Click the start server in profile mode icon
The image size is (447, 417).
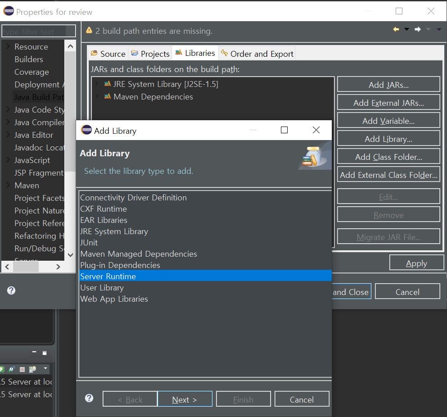(x=12, y=369)
